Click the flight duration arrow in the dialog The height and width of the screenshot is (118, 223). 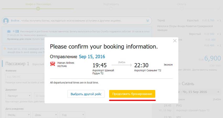pos(121,65)
